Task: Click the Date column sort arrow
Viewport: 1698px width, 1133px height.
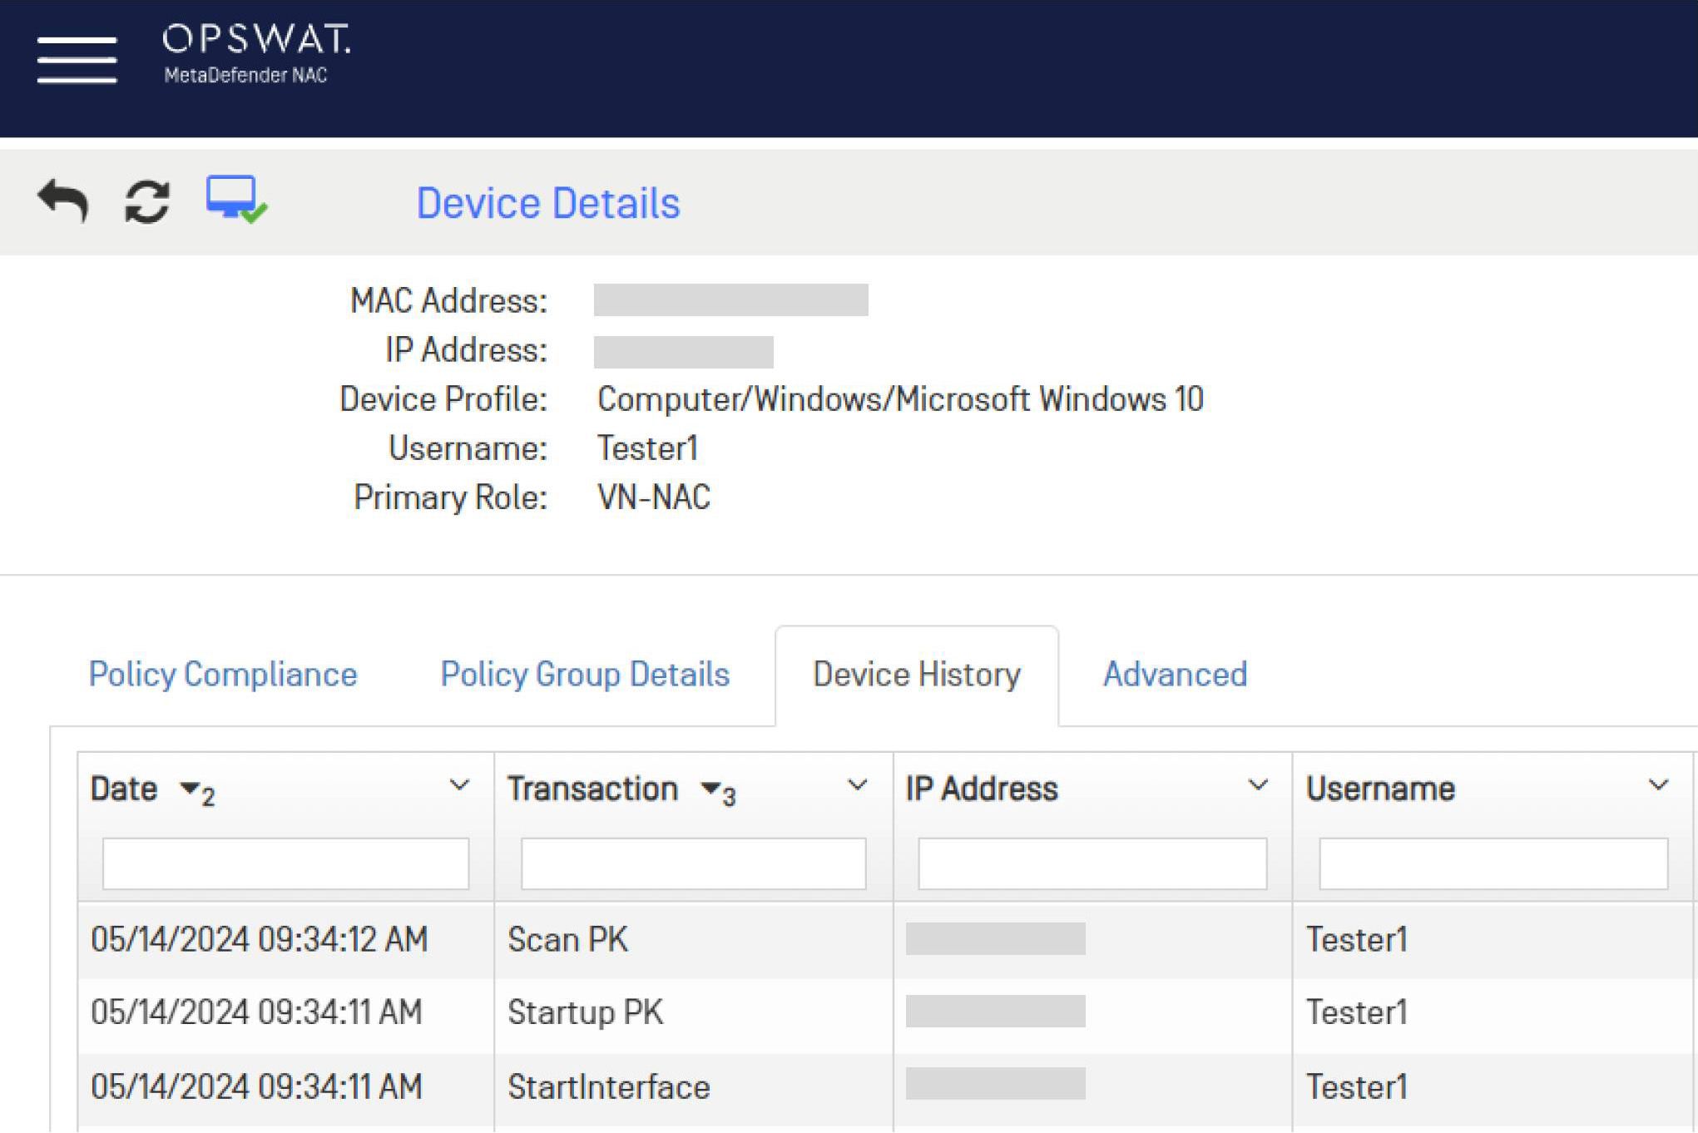Action: point(191,788)
